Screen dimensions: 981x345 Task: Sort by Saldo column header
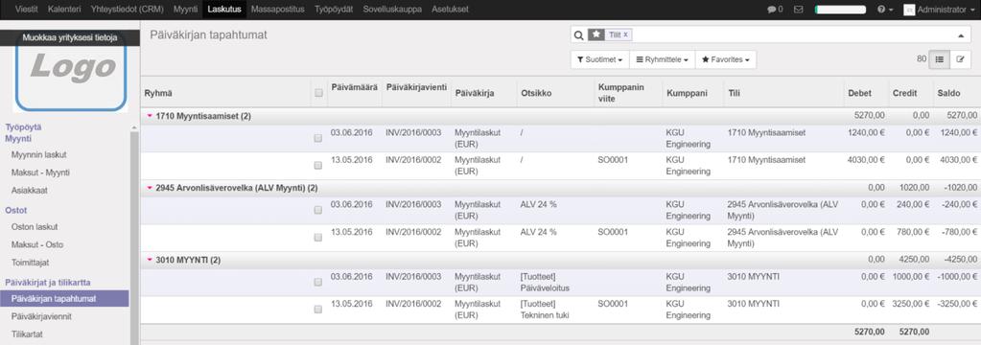pos(947,93)
